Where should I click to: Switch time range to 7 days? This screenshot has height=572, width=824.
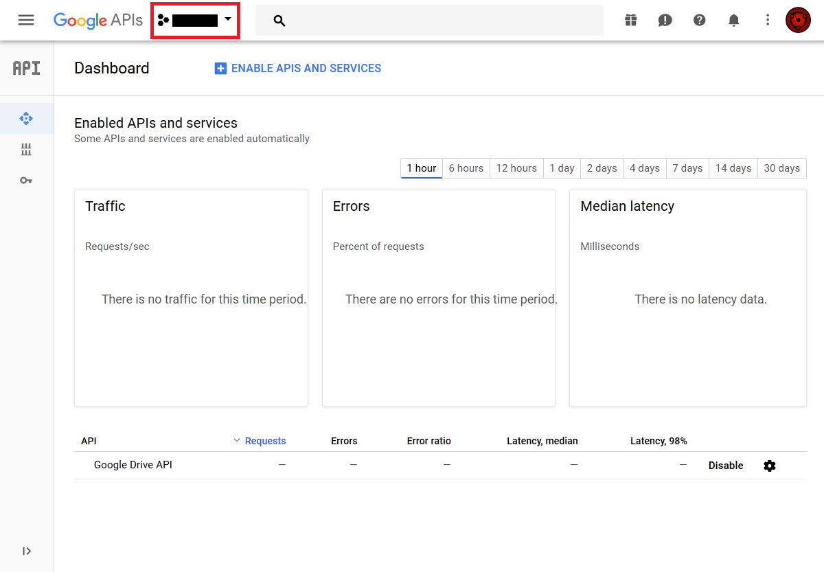click(687, 168)
